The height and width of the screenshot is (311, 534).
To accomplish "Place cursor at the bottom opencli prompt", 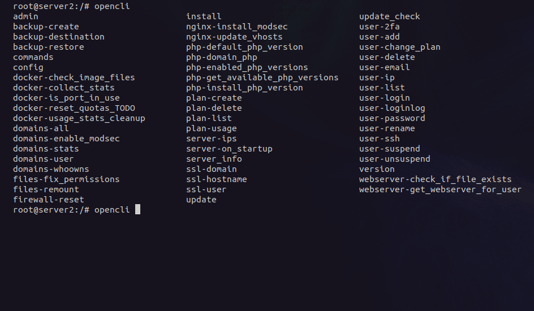I will tap(137, 210).
